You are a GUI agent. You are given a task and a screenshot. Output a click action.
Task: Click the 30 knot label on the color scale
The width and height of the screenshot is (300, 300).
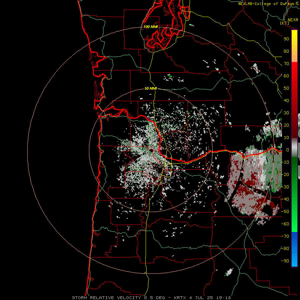pyautogui.click(x=286, y=113)
